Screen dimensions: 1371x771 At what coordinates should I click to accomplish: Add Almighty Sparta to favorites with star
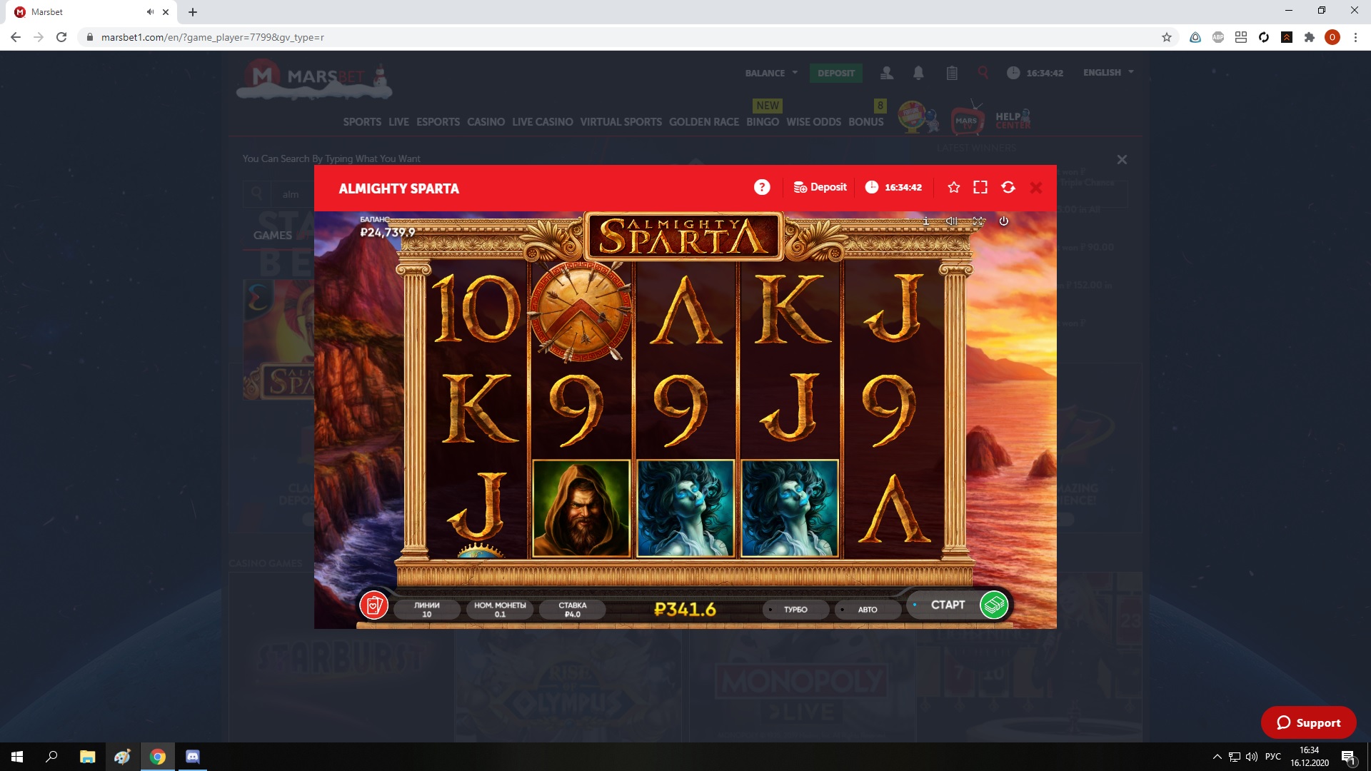tap(953, 187)
